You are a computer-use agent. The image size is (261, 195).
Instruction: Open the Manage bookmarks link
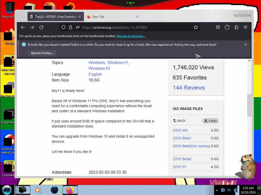coord(131,36)
